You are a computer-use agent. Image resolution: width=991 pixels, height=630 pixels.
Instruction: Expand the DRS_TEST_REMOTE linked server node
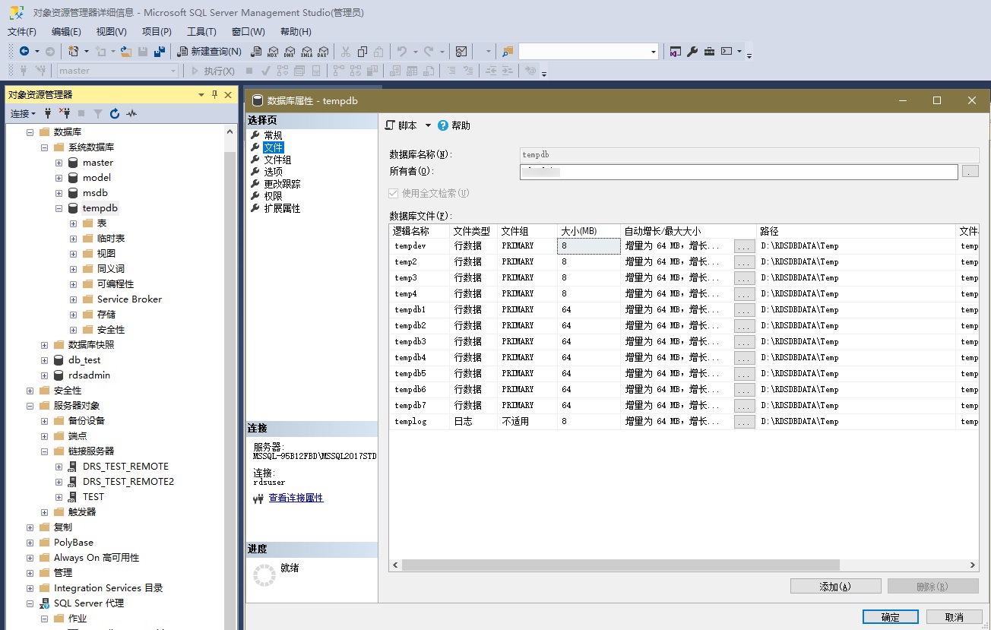(x=59, y=467)
